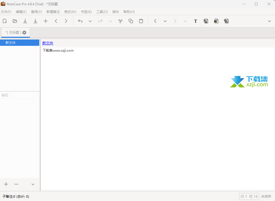Close the 无标题 document tab with its X
275x201 pixels.
pos(24,33)
